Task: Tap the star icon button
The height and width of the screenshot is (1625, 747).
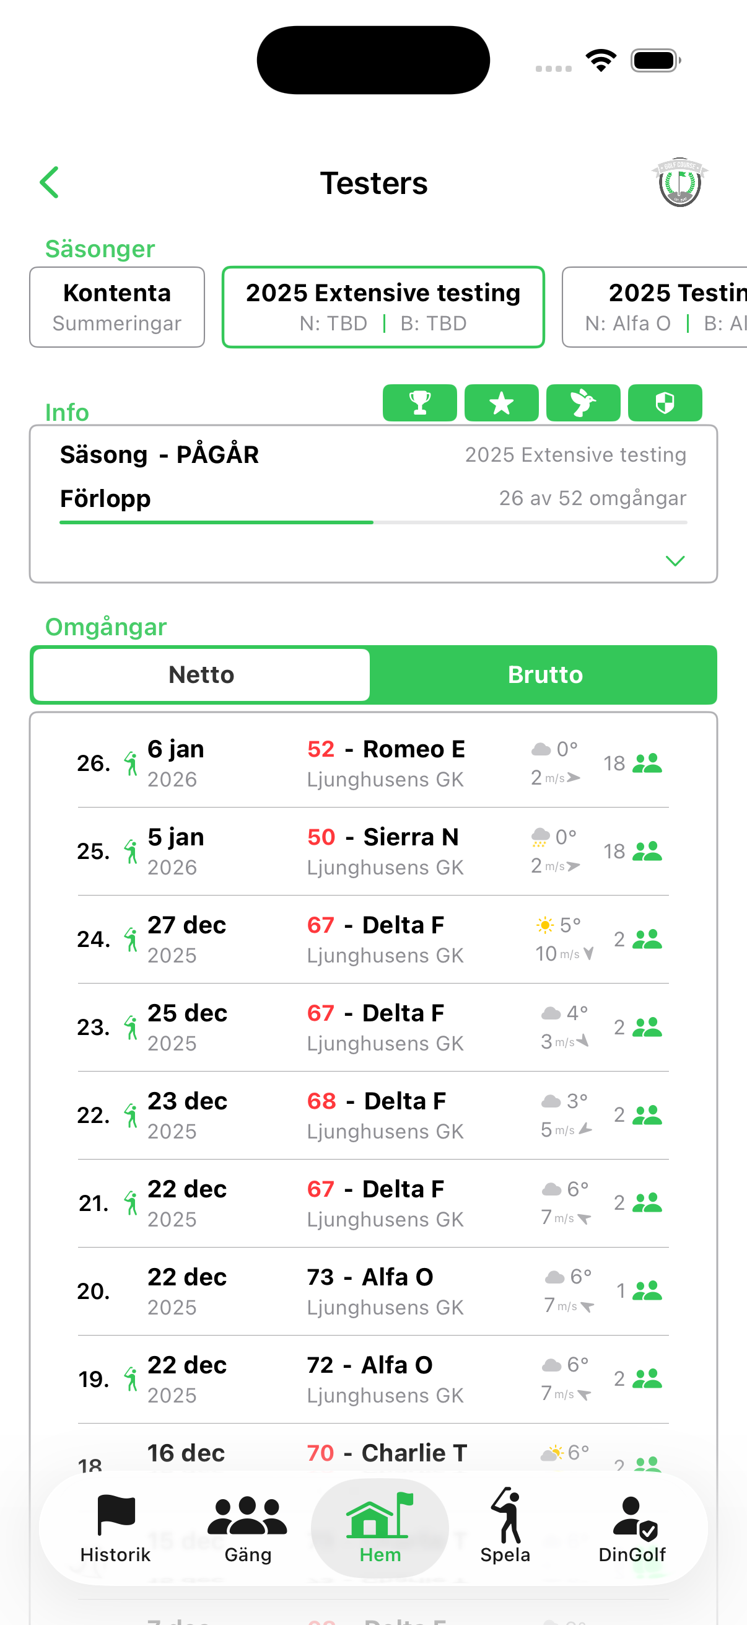Action: point(501,402)
